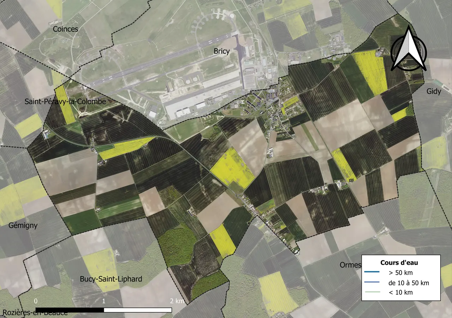Click the Cours d'eau legend title
452x318 pixels.
click(x=399, y=263)
